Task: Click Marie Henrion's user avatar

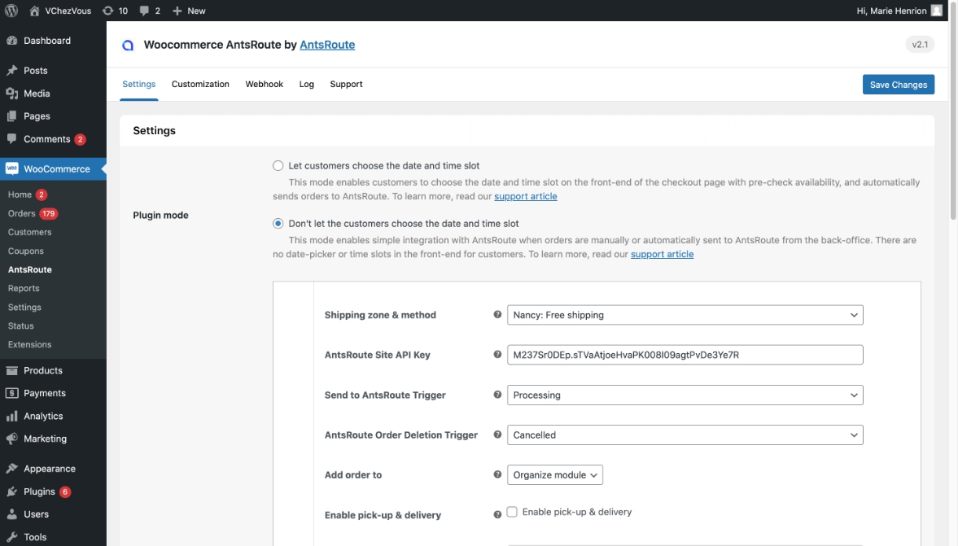Action: tap(937, 11)
